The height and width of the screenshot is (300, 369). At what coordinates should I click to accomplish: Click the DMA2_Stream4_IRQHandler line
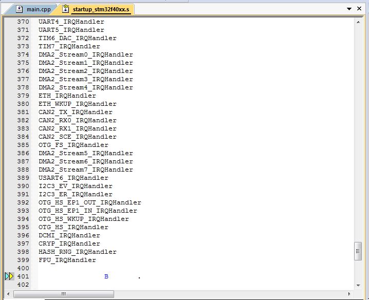[x=86, y=87]
